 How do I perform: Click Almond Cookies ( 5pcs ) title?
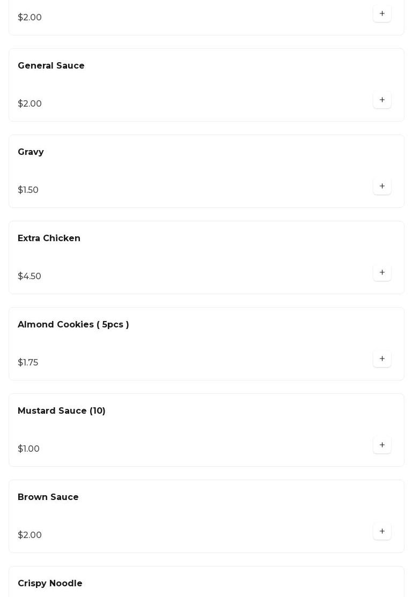tap(73, 325)
